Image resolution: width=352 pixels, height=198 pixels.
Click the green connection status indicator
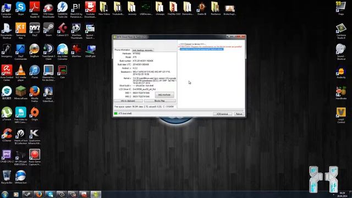(x=116, y=114)
